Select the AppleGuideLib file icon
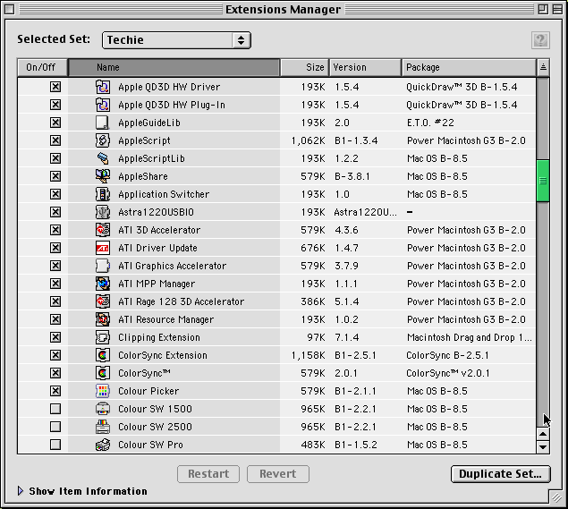Image resolution: width=568 pixels, height=509 pixels. (103, 123)
